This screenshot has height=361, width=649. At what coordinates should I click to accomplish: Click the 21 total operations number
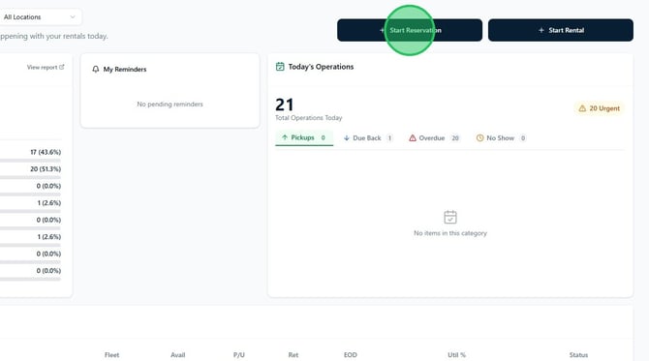click(x=285, y=105)
